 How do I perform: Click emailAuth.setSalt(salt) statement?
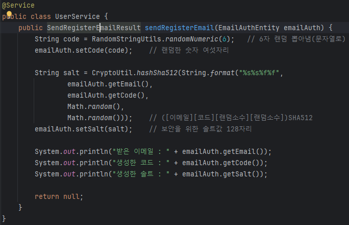point(84,129)
